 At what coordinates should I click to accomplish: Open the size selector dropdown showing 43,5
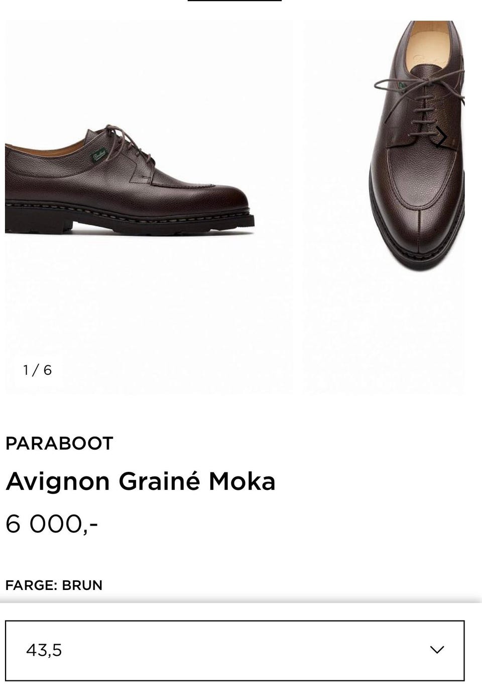pyautogui.click(x=235, y=650)
